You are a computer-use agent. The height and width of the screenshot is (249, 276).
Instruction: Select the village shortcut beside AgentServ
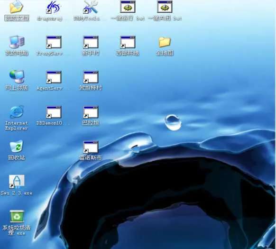pyautogui.click(x=91, y=77)
